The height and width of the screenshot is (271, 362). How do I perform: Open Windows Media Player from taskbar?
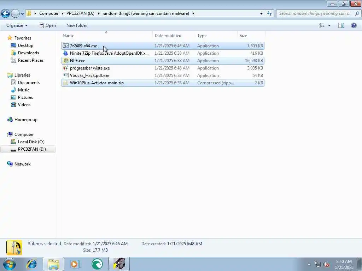[x=75, y=264]
